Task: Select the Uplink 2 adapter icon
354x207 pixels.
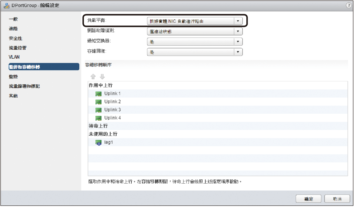Action: pyautogui.click(x=98, y=102)
